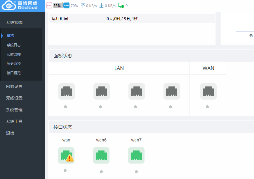Click the upload 0 KB/s value
The height and width of the screenshot is (179, 254).
pos(91,6)
